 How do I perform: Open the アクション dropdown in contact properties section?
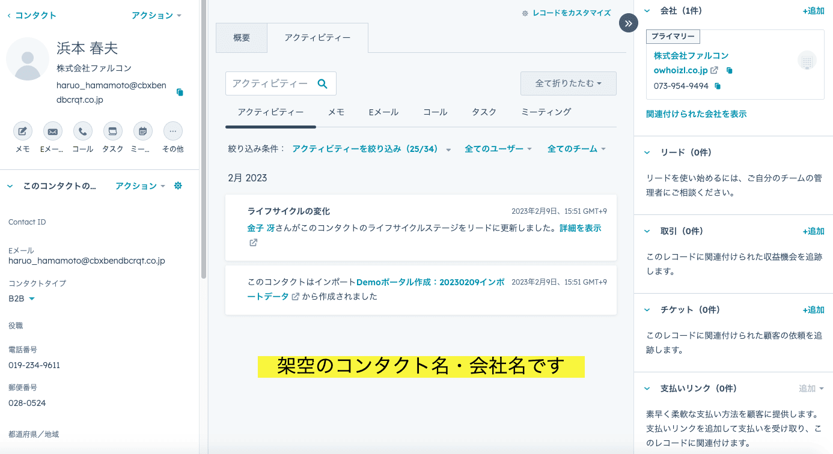tap(140, 186)
